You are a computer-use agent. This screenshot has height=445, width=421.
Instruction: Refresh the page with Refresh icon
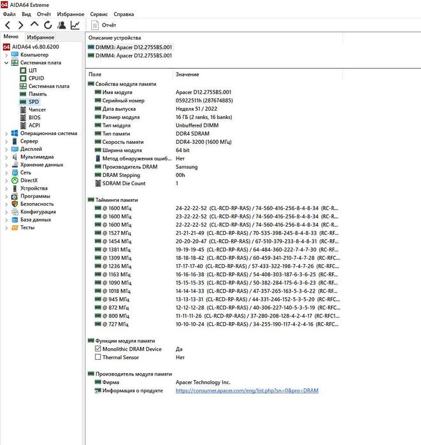[x=48, y=25]
